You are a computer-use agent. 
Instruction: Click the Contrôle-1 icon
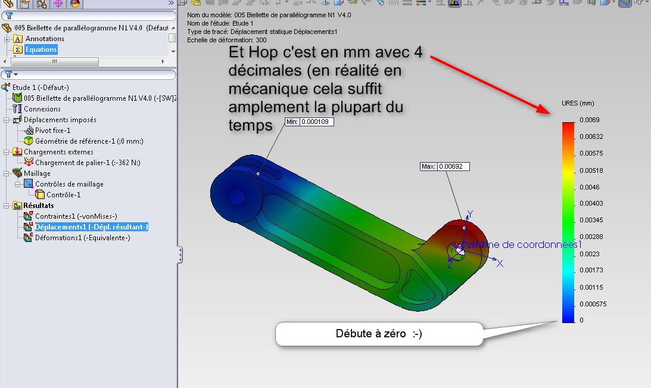coord(40,194)
